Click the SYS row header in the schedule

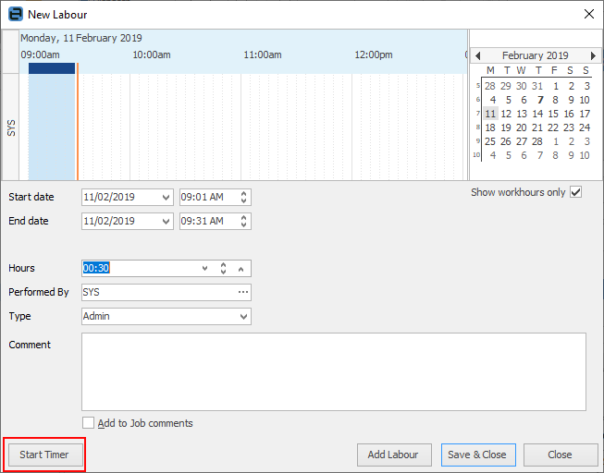(x=11, y=127)
